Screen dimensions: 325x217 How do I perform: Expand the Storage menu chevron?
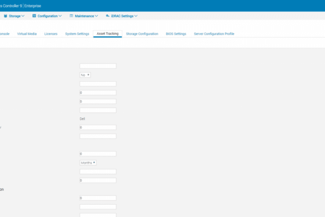coord(23,16)
